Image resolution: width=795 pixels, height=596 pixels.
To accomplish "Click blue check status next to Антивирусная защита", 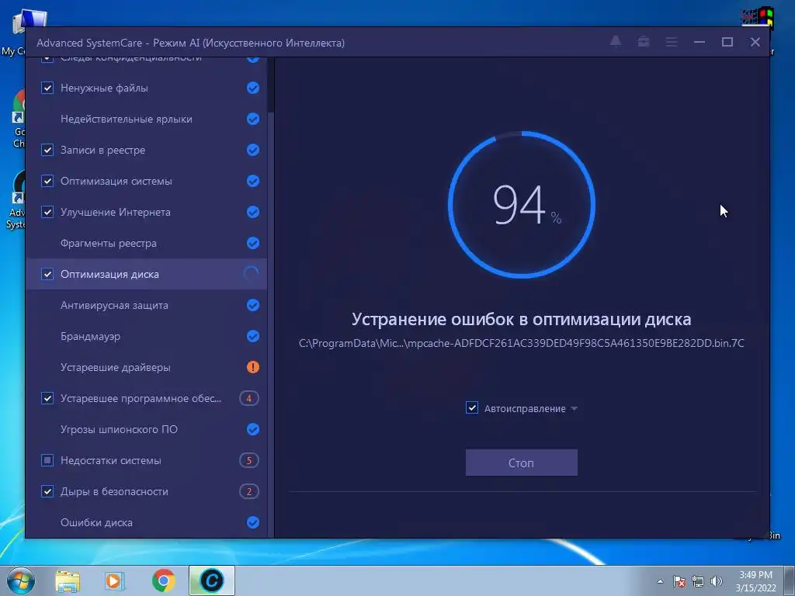I will (253, 305).
